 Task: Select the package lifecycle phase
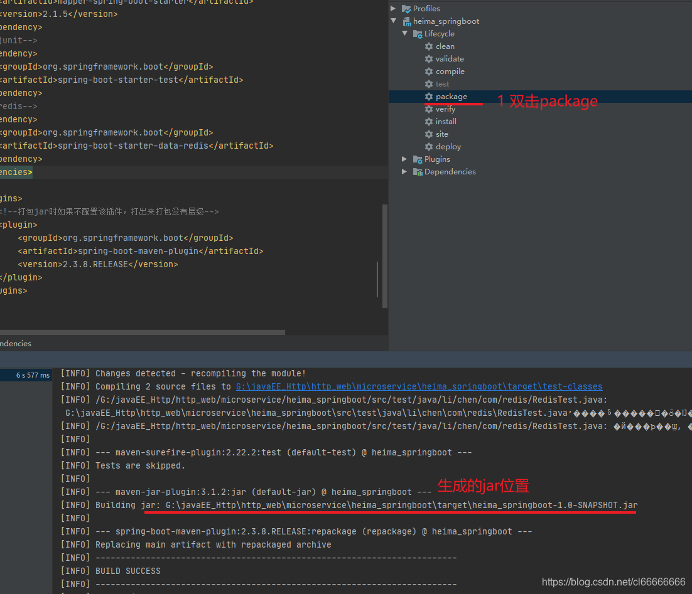[451, 97]
